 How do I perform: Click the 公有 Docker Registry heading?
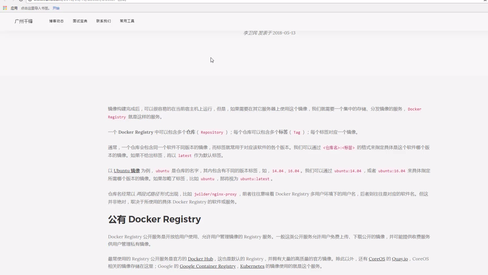click(154, 219)
